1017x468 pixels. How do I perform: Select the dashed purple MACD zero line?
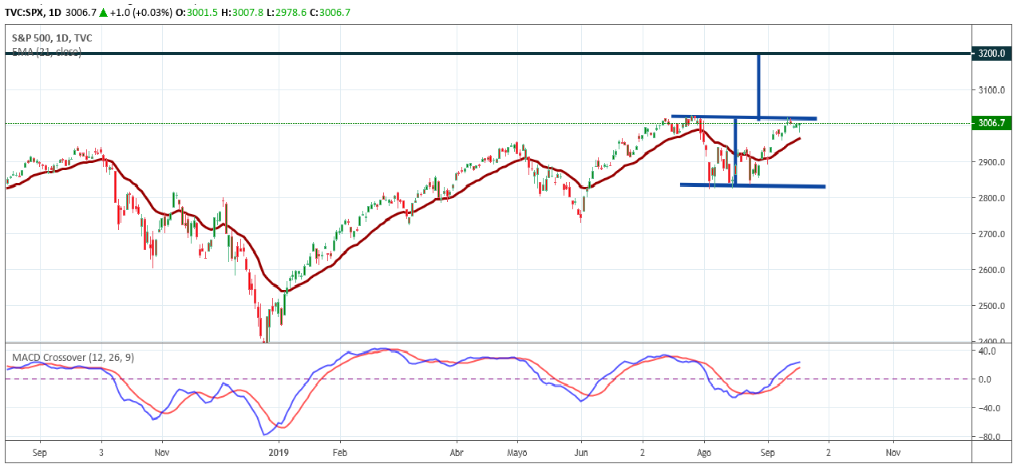click(487, 379)
